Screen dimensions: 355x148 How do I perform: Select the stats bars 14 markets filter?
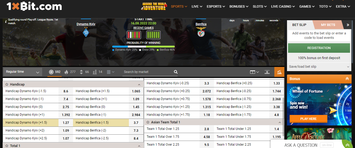click(98, 72)
